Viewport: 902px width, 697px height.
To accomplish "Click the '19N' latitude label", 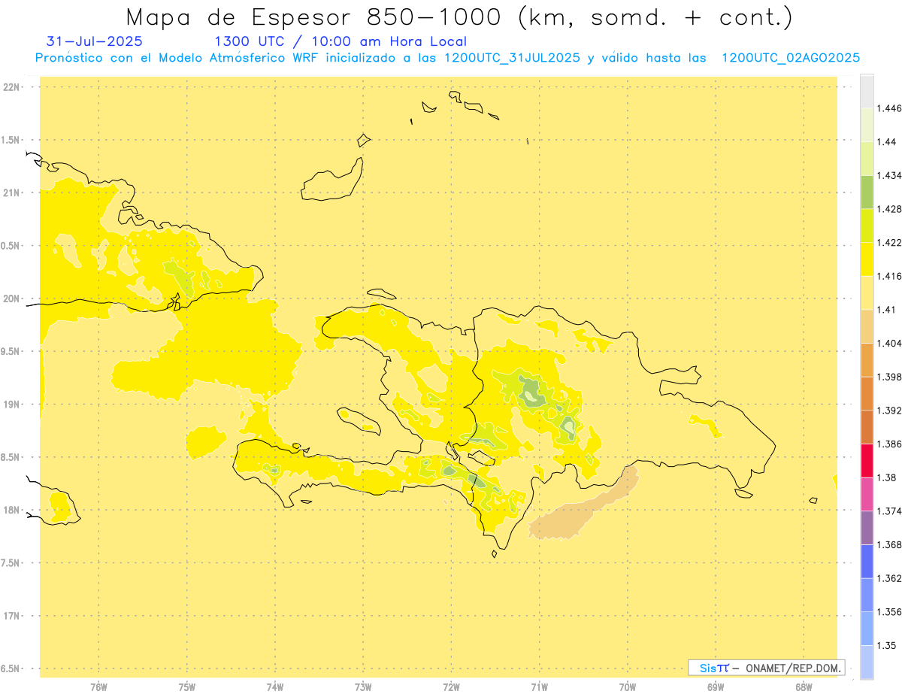I will (12, 405).
